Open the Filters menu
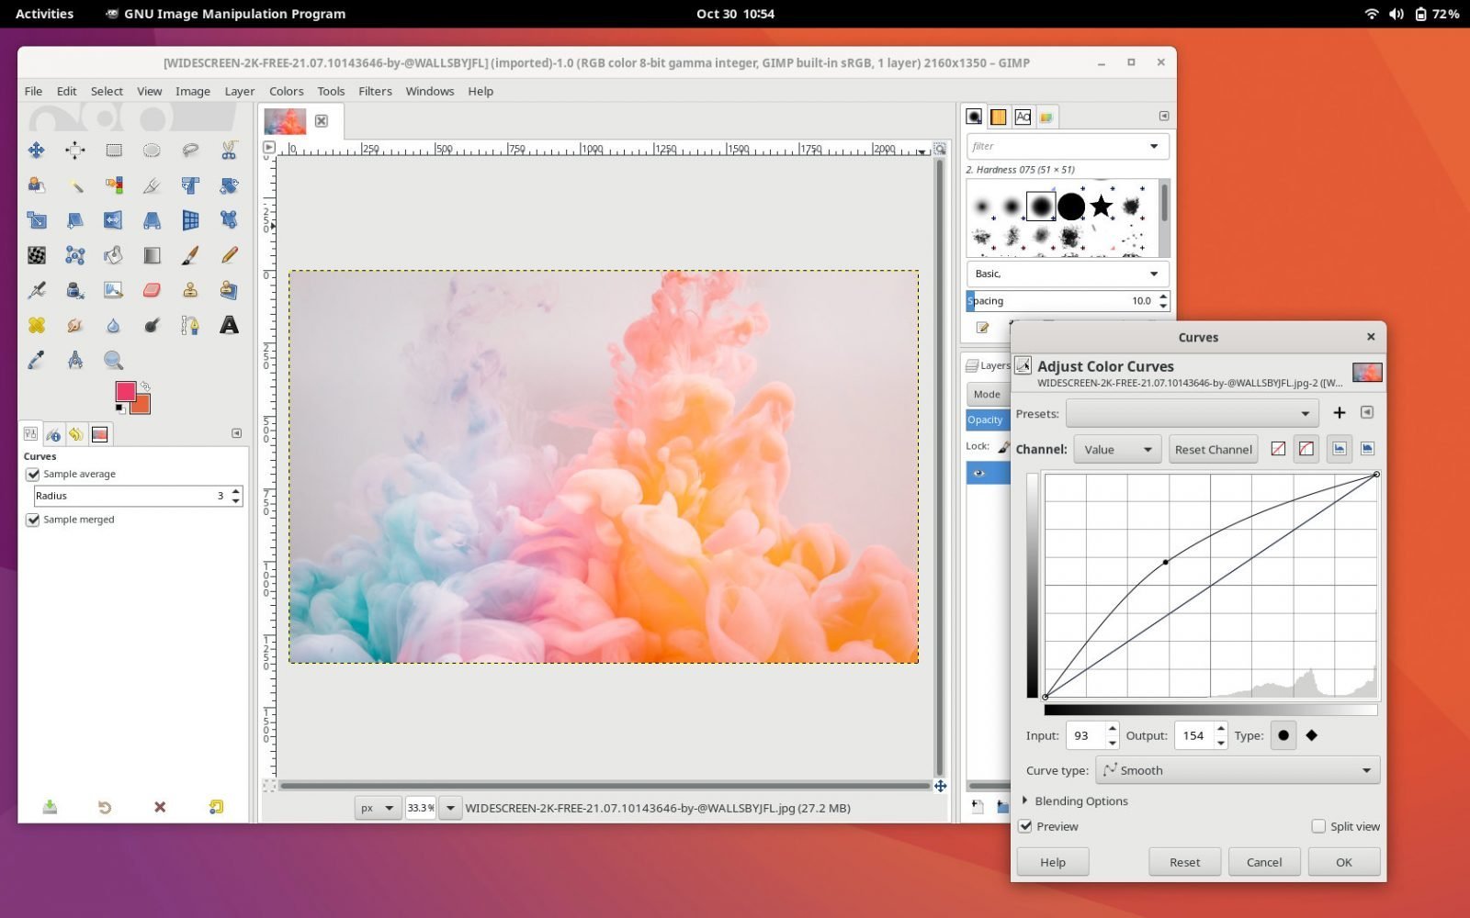 pyautogui.click(x=375, y=91)
